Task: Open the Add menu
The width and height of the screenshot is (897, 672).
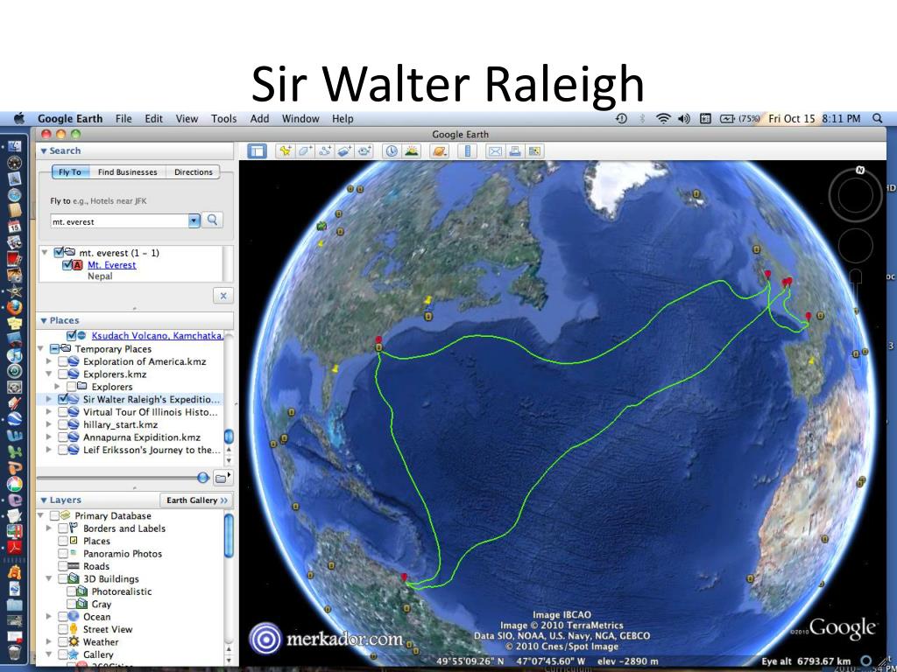Action: [259, 119]
